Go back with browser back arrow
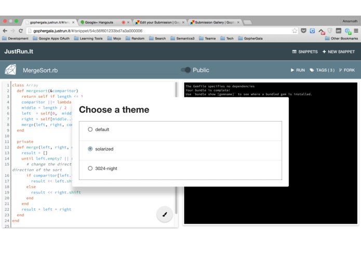 point(5,31)
